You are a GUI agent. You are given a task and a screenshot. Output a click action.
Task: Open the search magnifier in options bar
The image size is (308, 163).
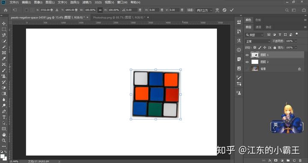pyautogui.click(x=287, y=10)
